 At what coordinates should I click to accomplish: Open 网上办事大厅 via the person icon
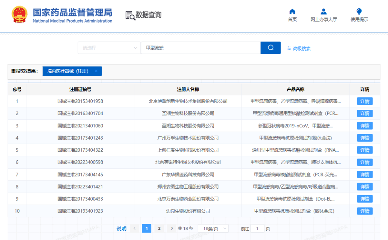click(x=323, y=11)
